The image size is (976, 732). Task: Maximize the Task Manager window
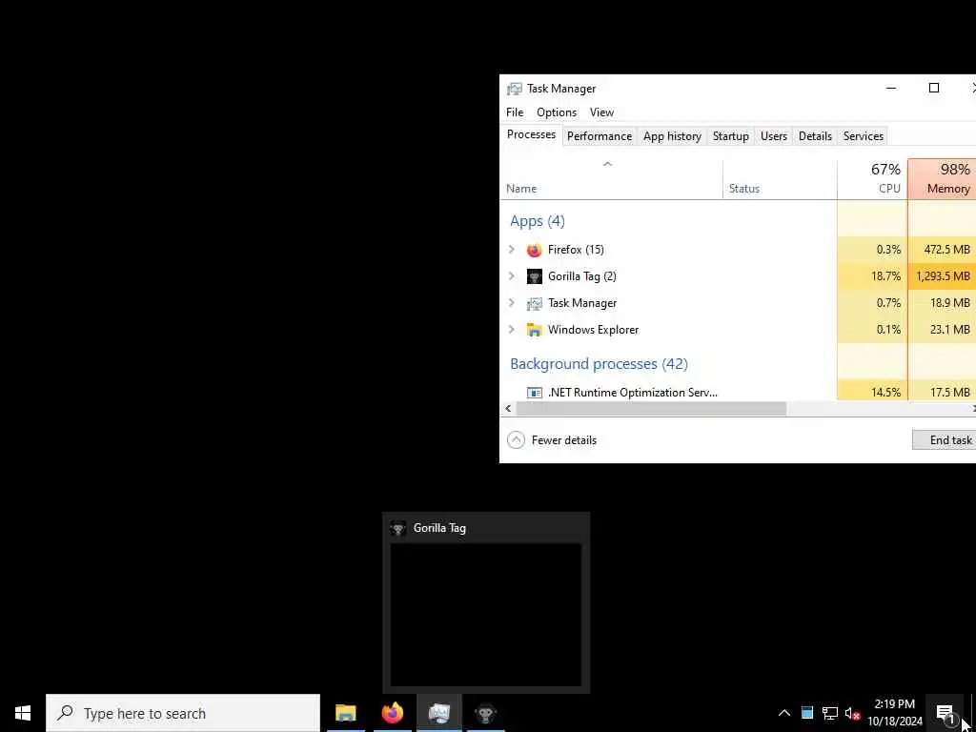934,89
